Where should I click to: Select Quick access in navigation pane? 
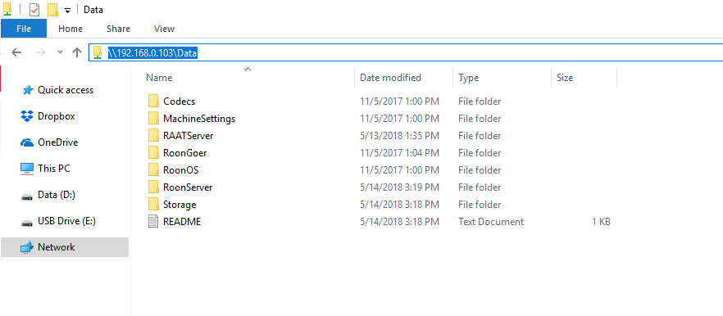[66, 90]
